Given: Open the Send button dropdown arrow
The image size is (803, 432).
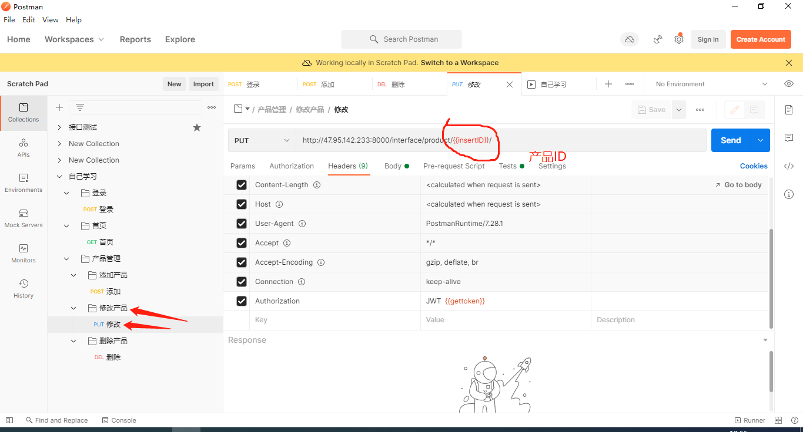Looking at the screenshot, I should [x=761, y=140].
